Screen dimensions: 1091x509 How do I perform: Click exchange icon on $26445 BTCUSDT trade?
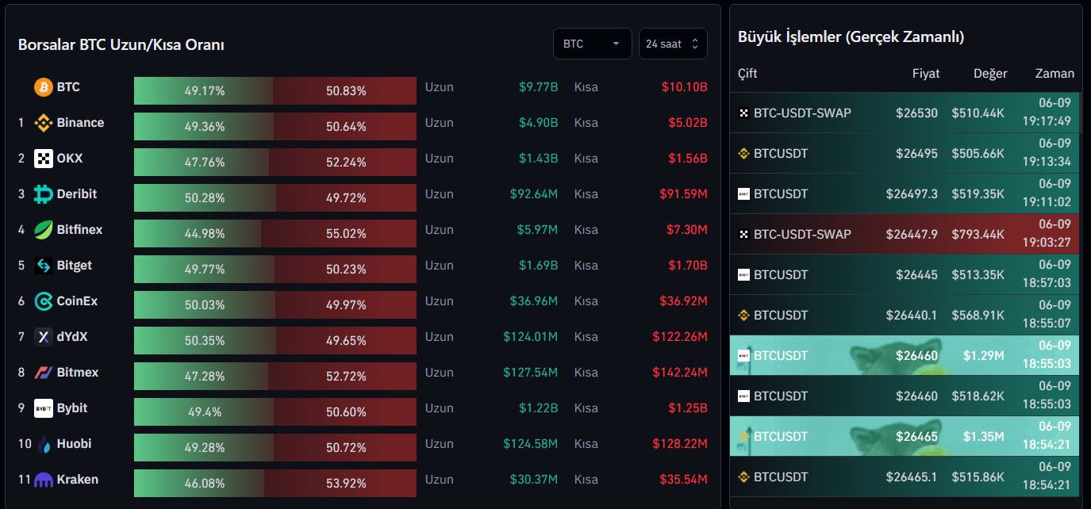pyautogui.click(x=744, y=275)
